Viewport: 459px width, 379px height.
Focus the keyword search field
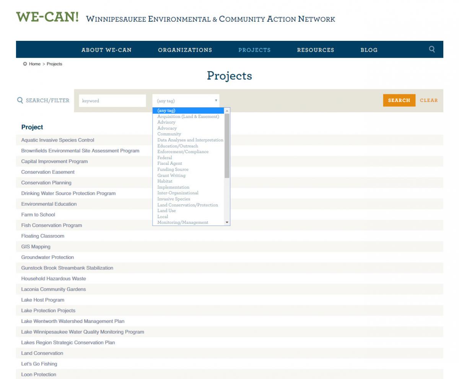pyautogui.click(x=112, y=101)
